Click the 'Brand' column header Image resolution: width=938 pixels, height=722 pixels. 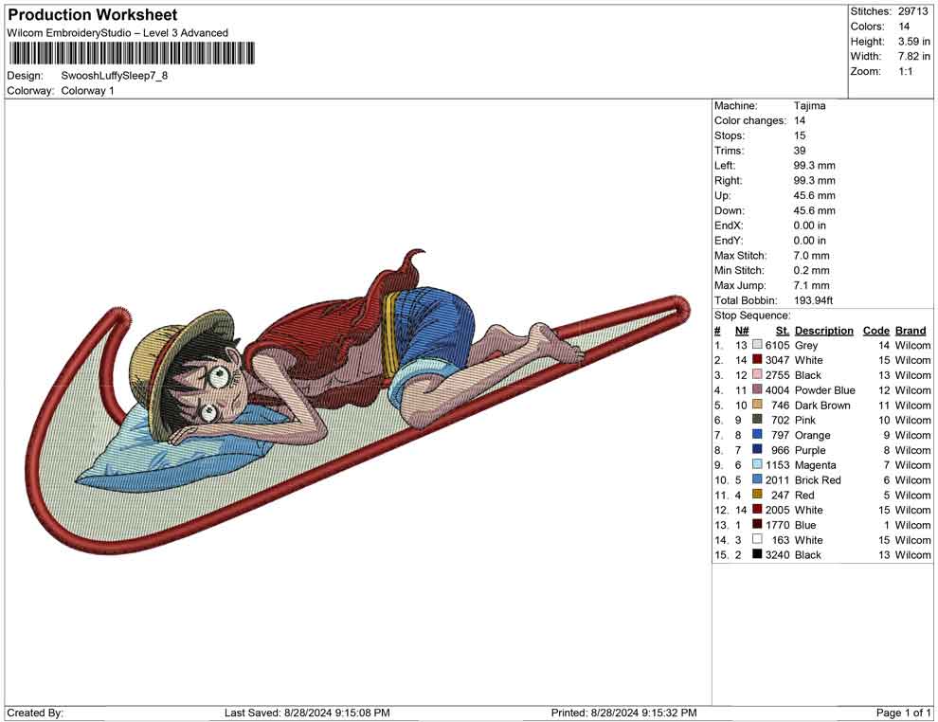(911, 330)
